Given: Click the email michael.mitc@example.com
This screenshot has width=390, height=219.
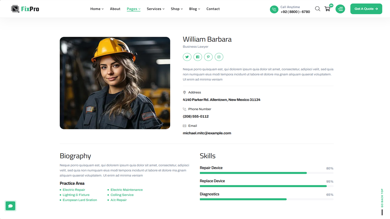Looking at the screenshot, I should coord(207,133).
